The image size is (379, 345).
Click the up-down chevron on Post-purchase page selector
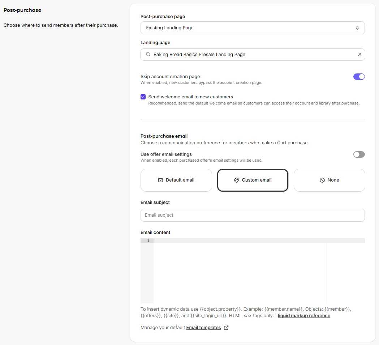tap(357, 27)
